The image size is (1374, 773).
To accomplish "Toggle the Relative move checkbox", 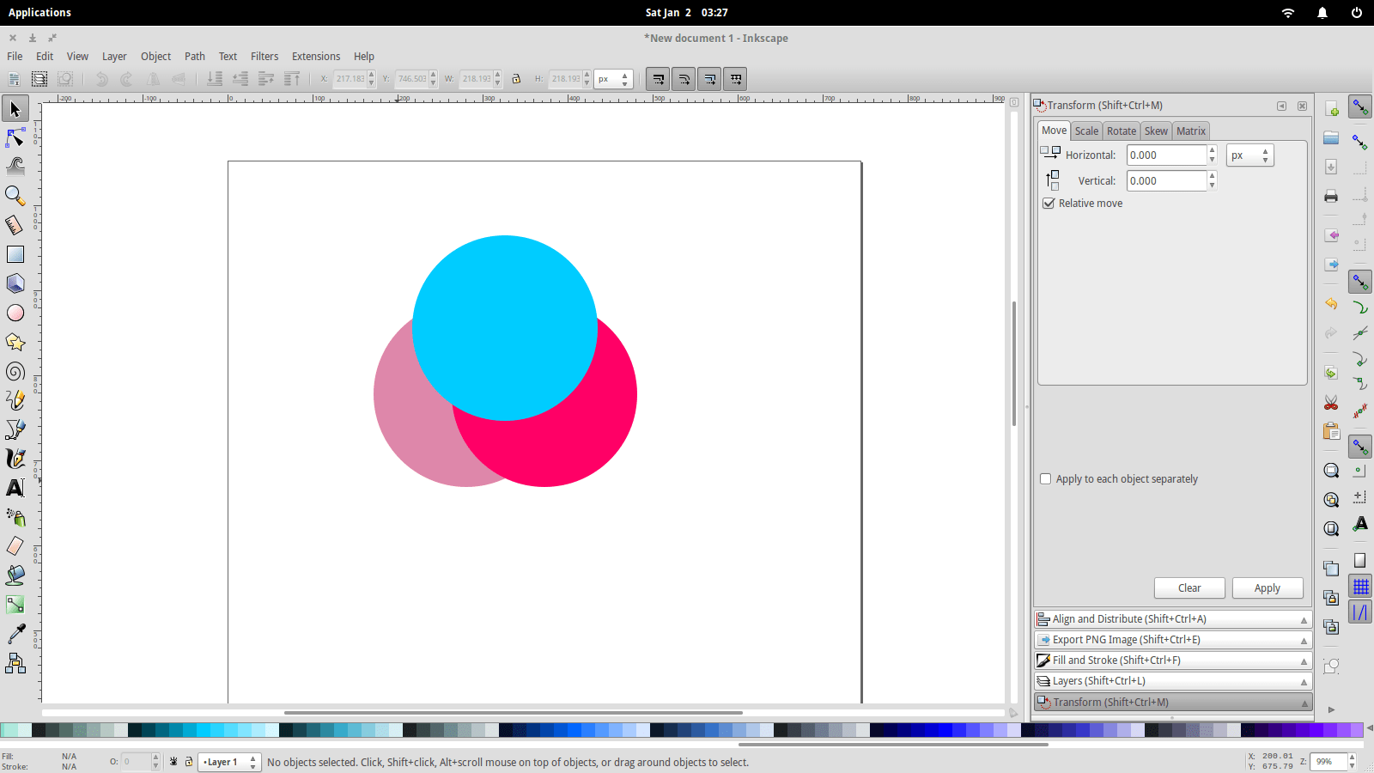I will tap(1049, 203).
